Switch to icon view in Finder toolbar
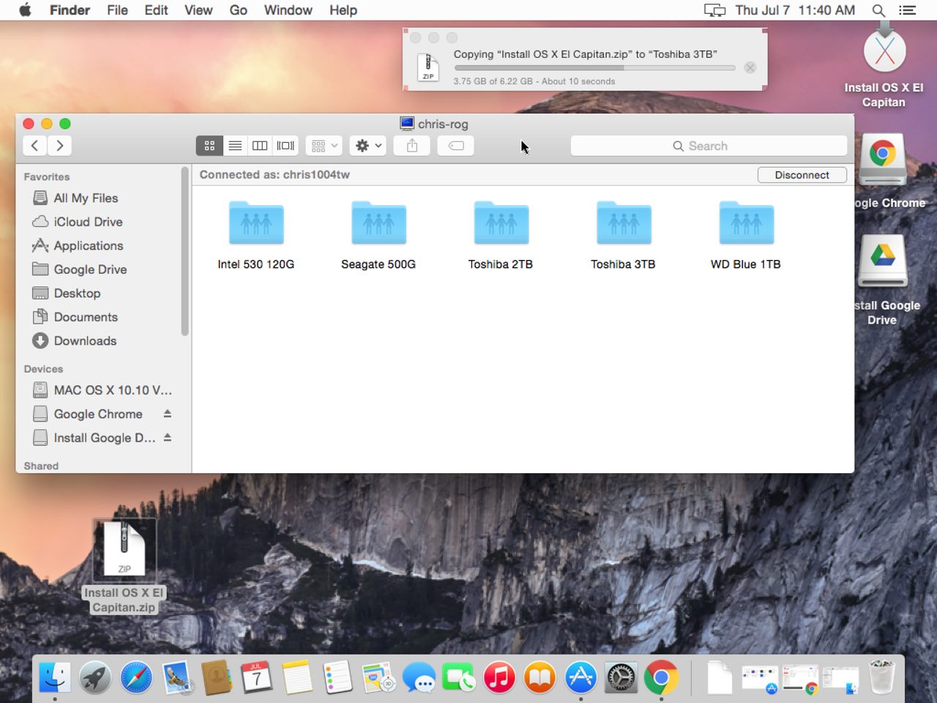This screenshot has height=703, width=937. [x=209, y=146]
